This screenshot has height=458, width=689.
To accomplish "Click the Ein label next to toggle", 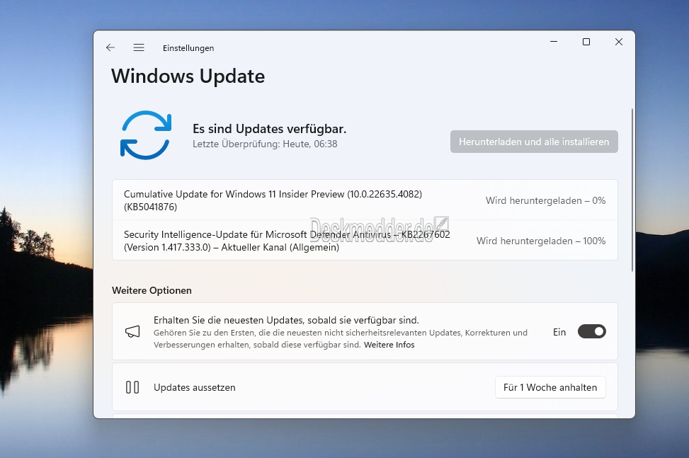I will point(559,332).
